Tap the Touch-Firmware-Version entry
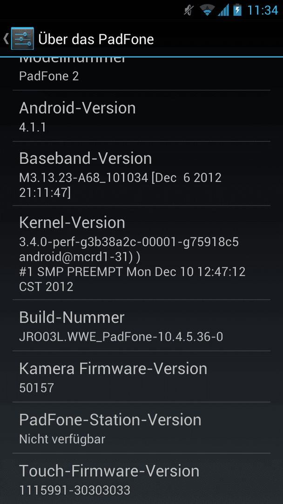 tap(141, 479)
